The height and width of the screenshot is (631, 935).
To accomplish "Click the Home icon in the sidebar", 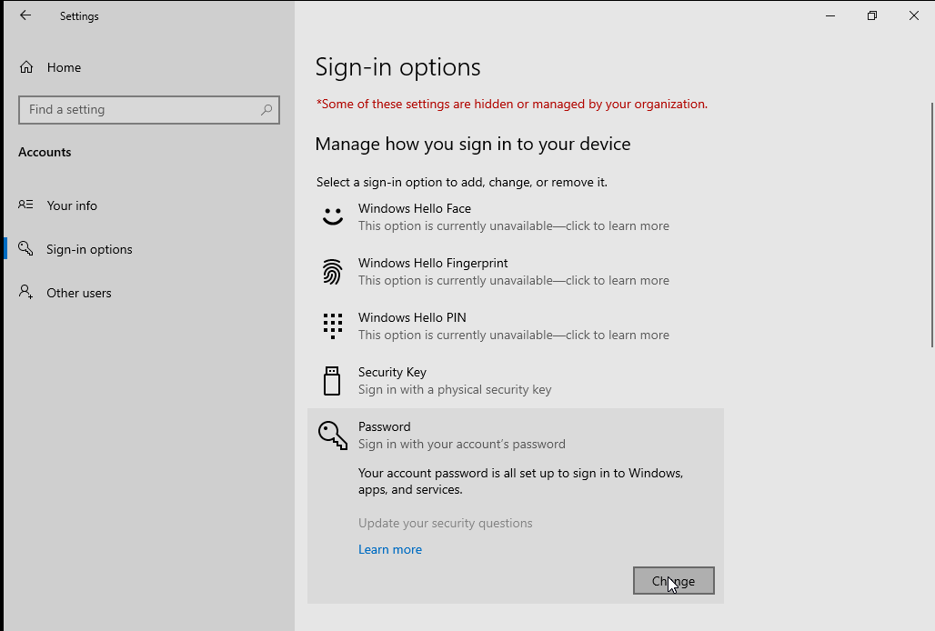I will pyautogui.click(x=28, y=66).
